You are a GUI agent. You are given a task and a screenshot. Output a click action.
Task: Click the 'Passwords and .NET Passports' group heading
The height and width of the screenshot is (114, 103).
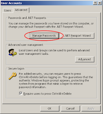tap(27, 18)
